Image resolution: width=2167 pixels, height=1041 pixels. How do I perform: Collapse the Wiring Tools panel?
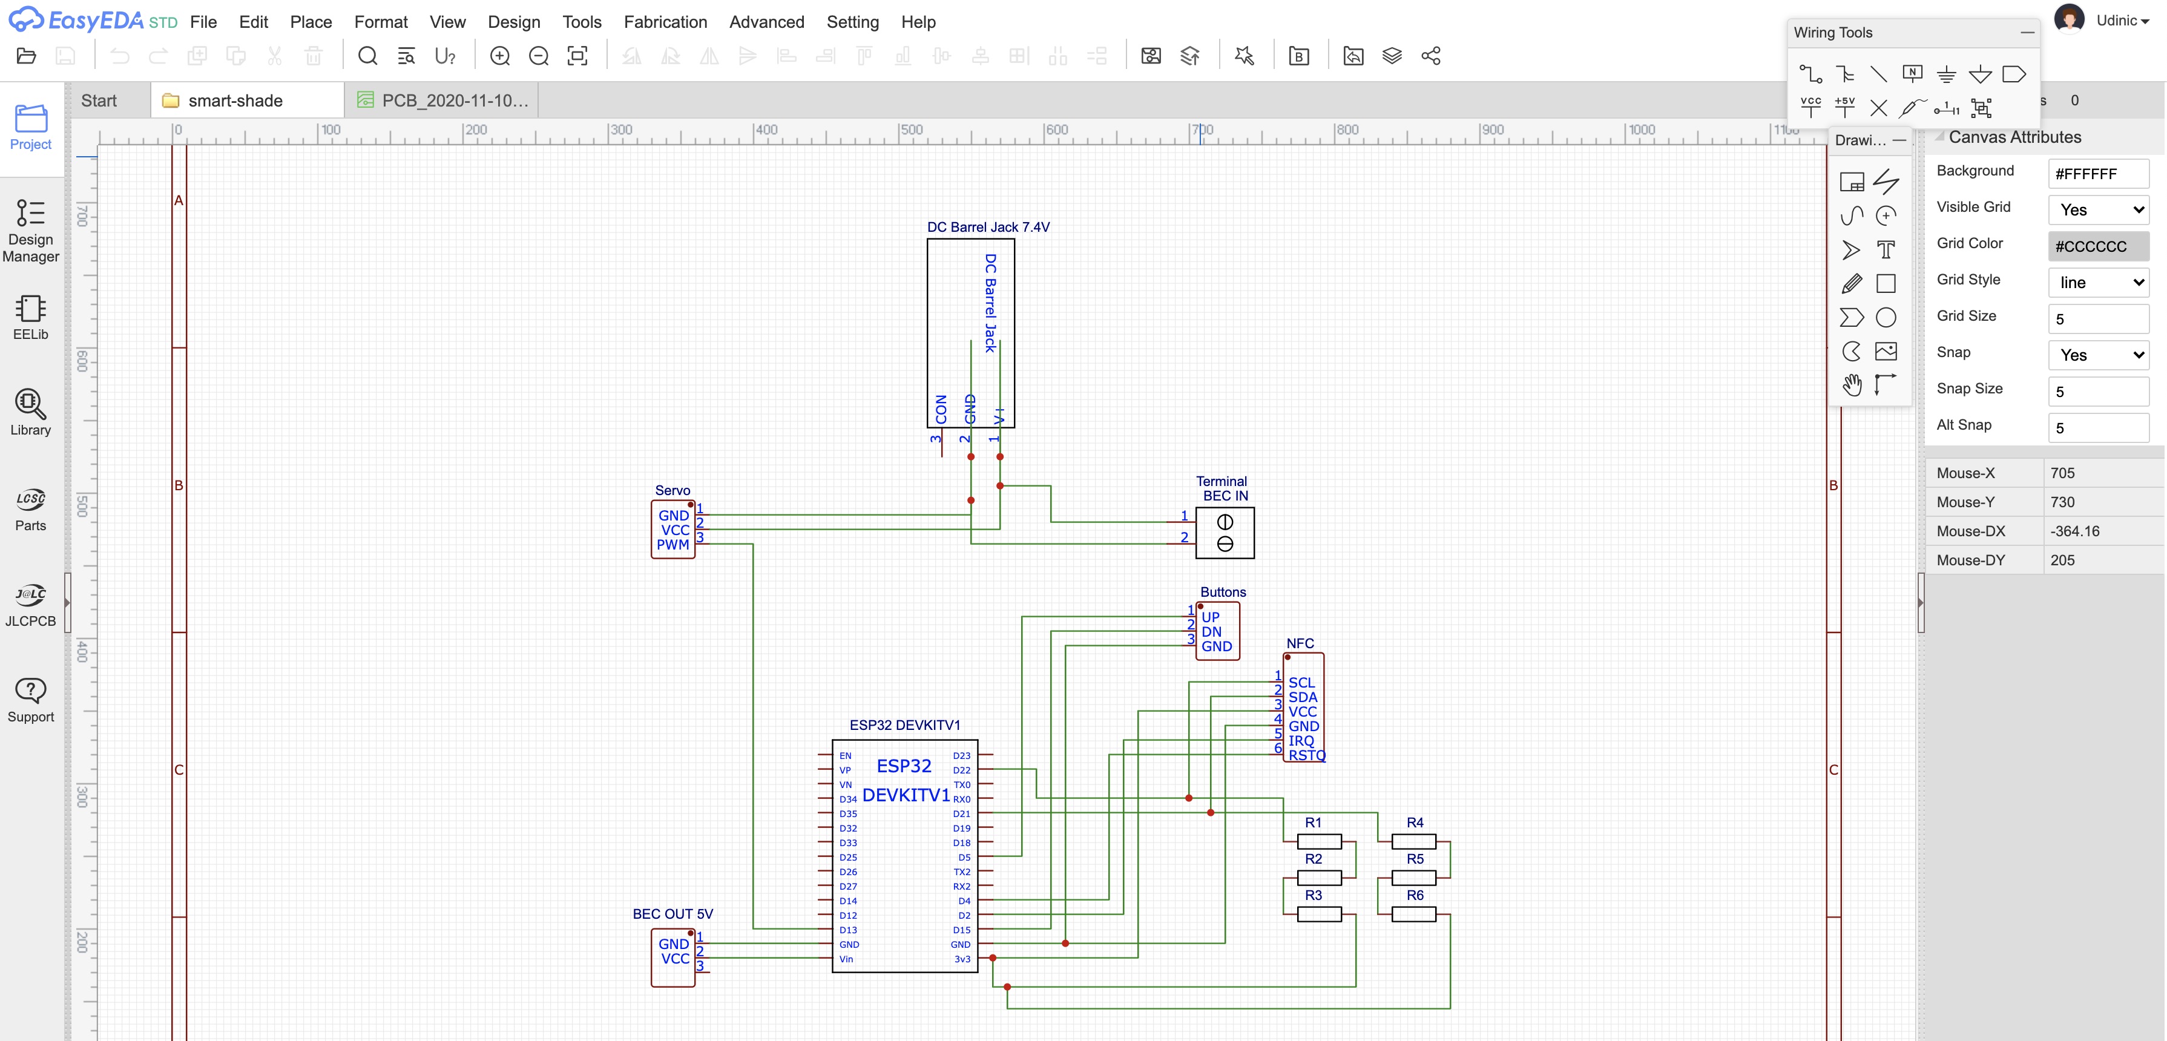click(x=2027, y=33)
